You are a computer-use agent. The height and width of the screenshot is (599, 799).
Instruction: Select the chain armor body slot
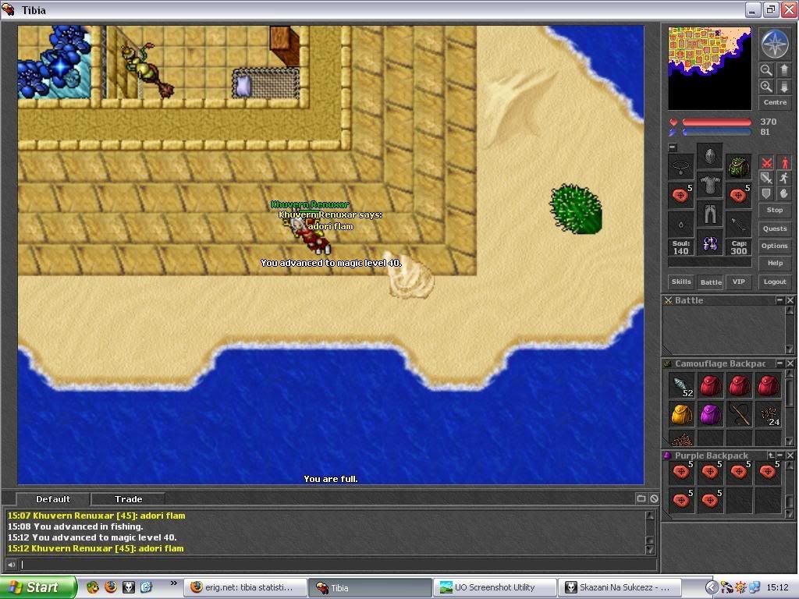pos(709,184)
